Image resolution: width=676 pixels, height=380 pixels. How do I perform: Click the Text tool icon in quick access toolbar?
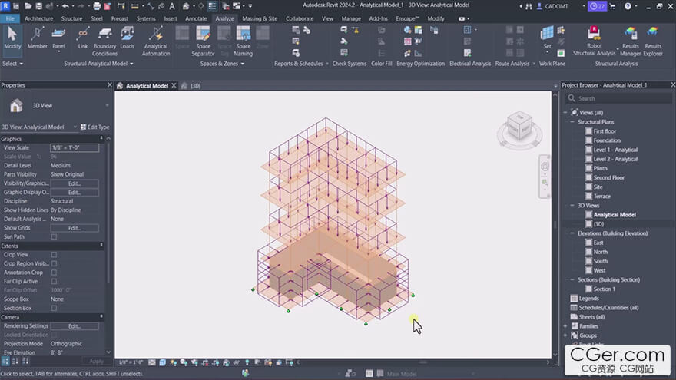pyautogui.click(x=172, y=6)
